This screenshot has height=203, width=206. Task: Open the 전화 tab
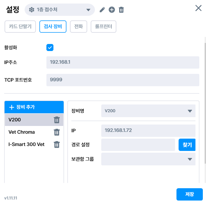pyautogui.click(x=78, y=26)
